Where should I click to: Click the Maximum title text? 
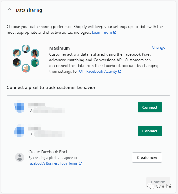60,48
